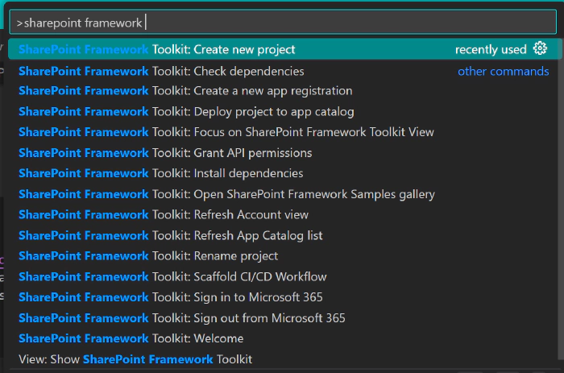Click the 'recently used' label

pyautogui.click(x=490, y=49)
